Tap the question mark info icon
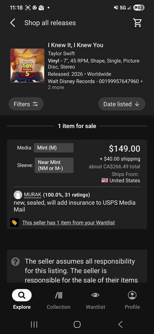 click(15, 262)
